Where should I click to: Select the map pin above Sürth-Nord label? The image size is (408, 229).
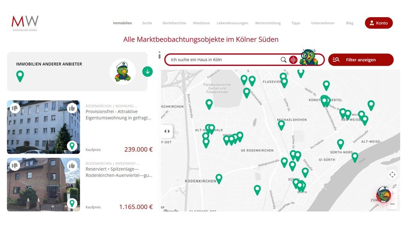click(x=340, y=144)
